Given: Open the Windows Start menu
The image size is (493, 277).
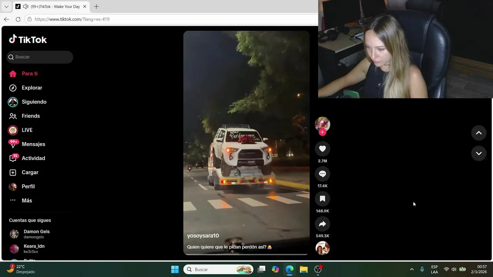Looking at the screenshot, I should 175,269.
